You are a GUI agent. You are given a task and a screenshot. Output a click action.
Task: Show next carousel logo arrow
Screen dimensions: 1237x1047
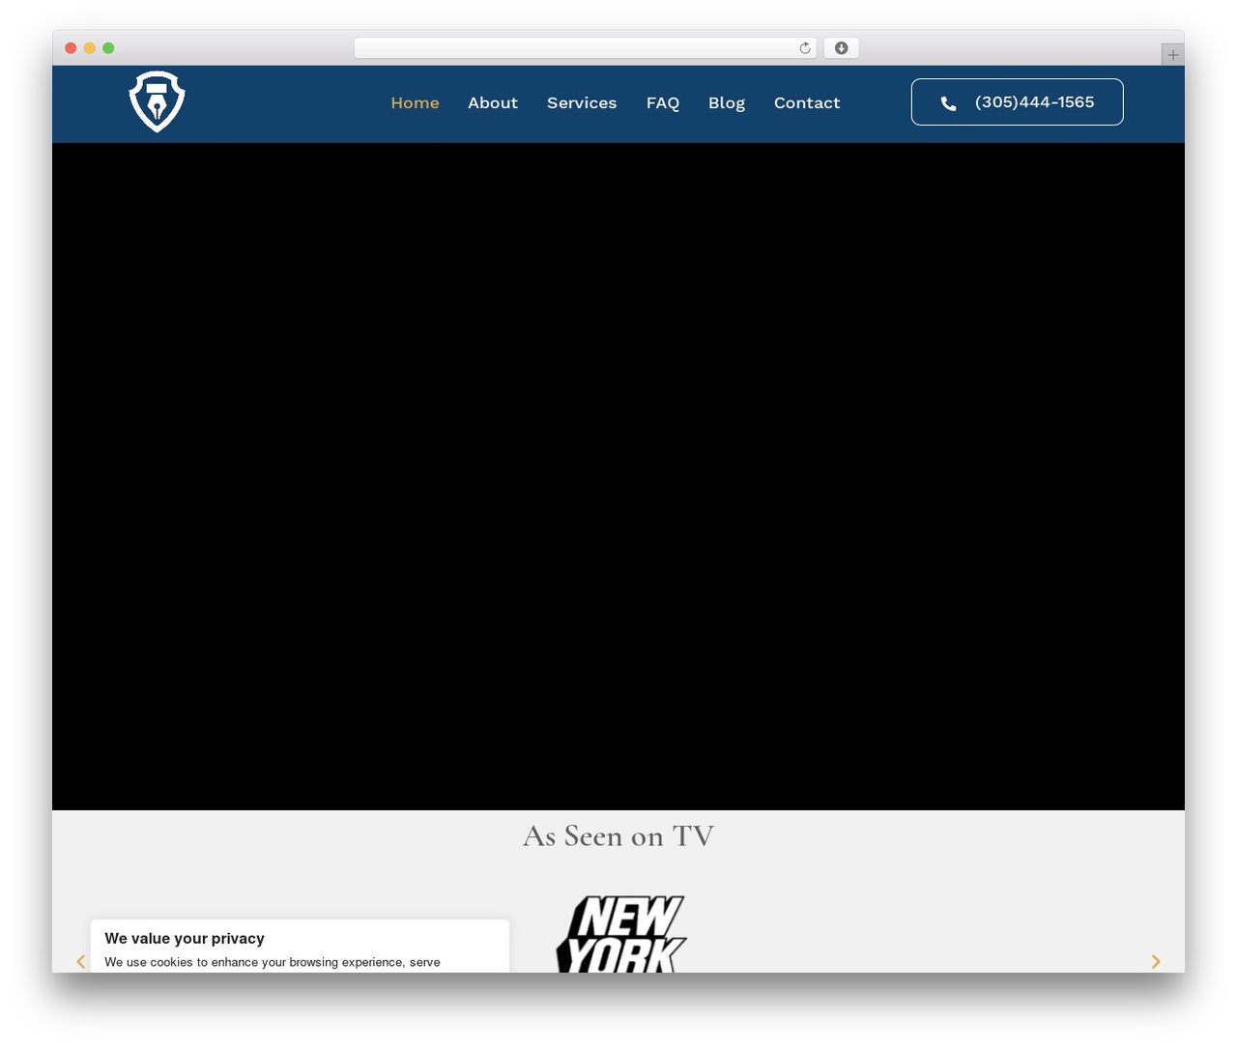point(1156,961)
